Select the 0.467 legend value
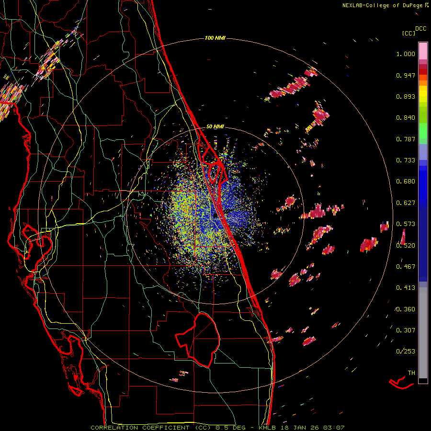Viewport: 431px width, 431px height. click(406, 267)
